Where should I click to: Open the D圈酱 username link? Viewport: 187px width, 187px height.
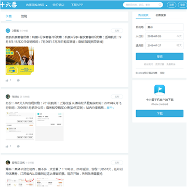(x=15, y=31)
